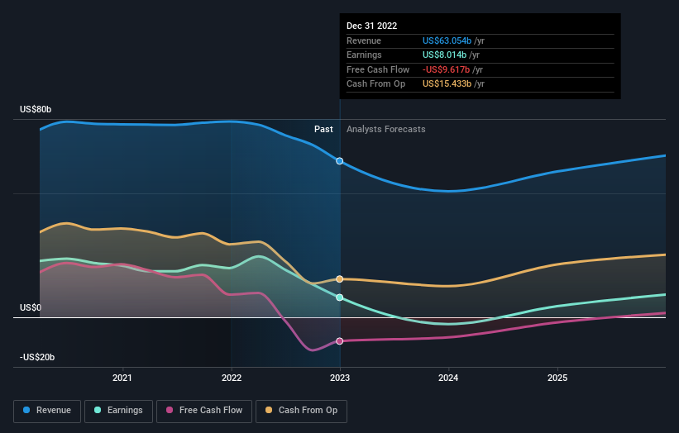Image resolution: width=679 pixels, height=433 pixels.
Task: Click the US$80b y-axis label
Action: tap(36, 109)
